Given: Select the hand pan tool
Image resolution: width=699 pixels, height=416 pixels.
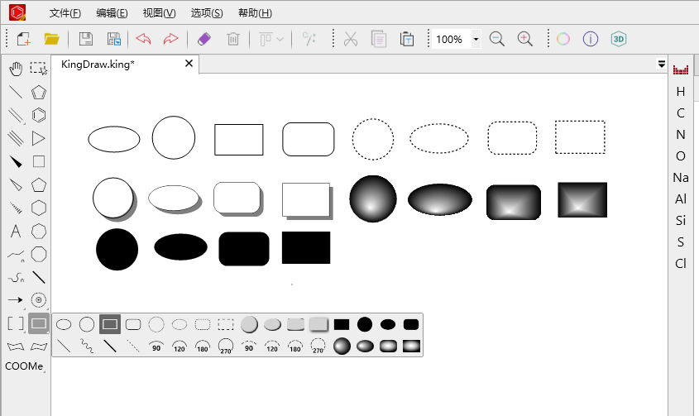Looking at the screenshot, I should tap(16, 69).
